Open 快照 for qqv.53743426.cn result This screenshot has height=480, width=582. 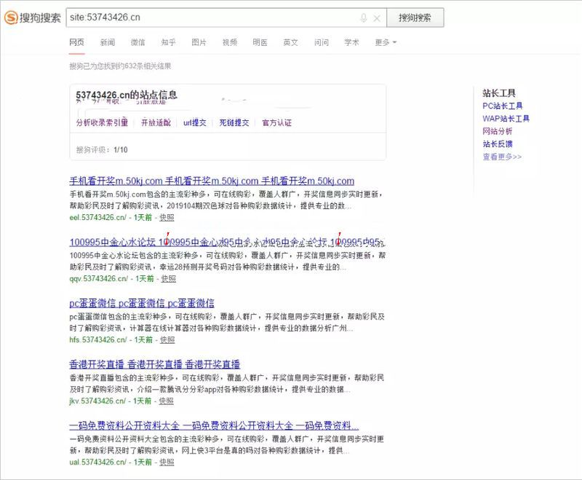pos(169,279)
